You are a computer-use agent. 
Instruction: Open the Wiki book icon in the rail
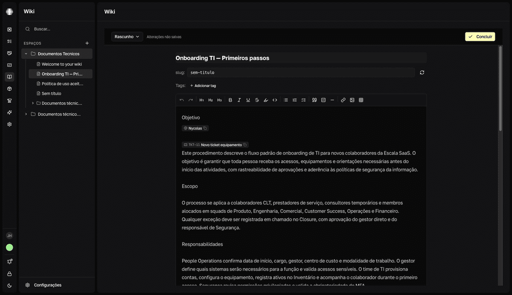pyautogui.click(x=9, y=77)
